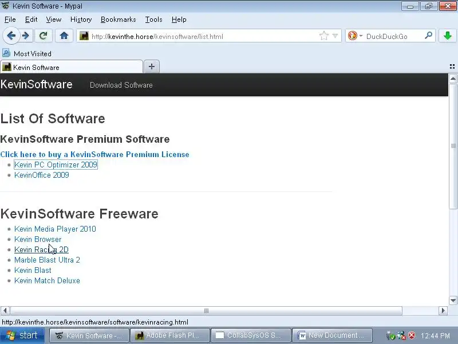Open the History menu
The height and width of the screenshot is (344, 458).
coord(81,19)
